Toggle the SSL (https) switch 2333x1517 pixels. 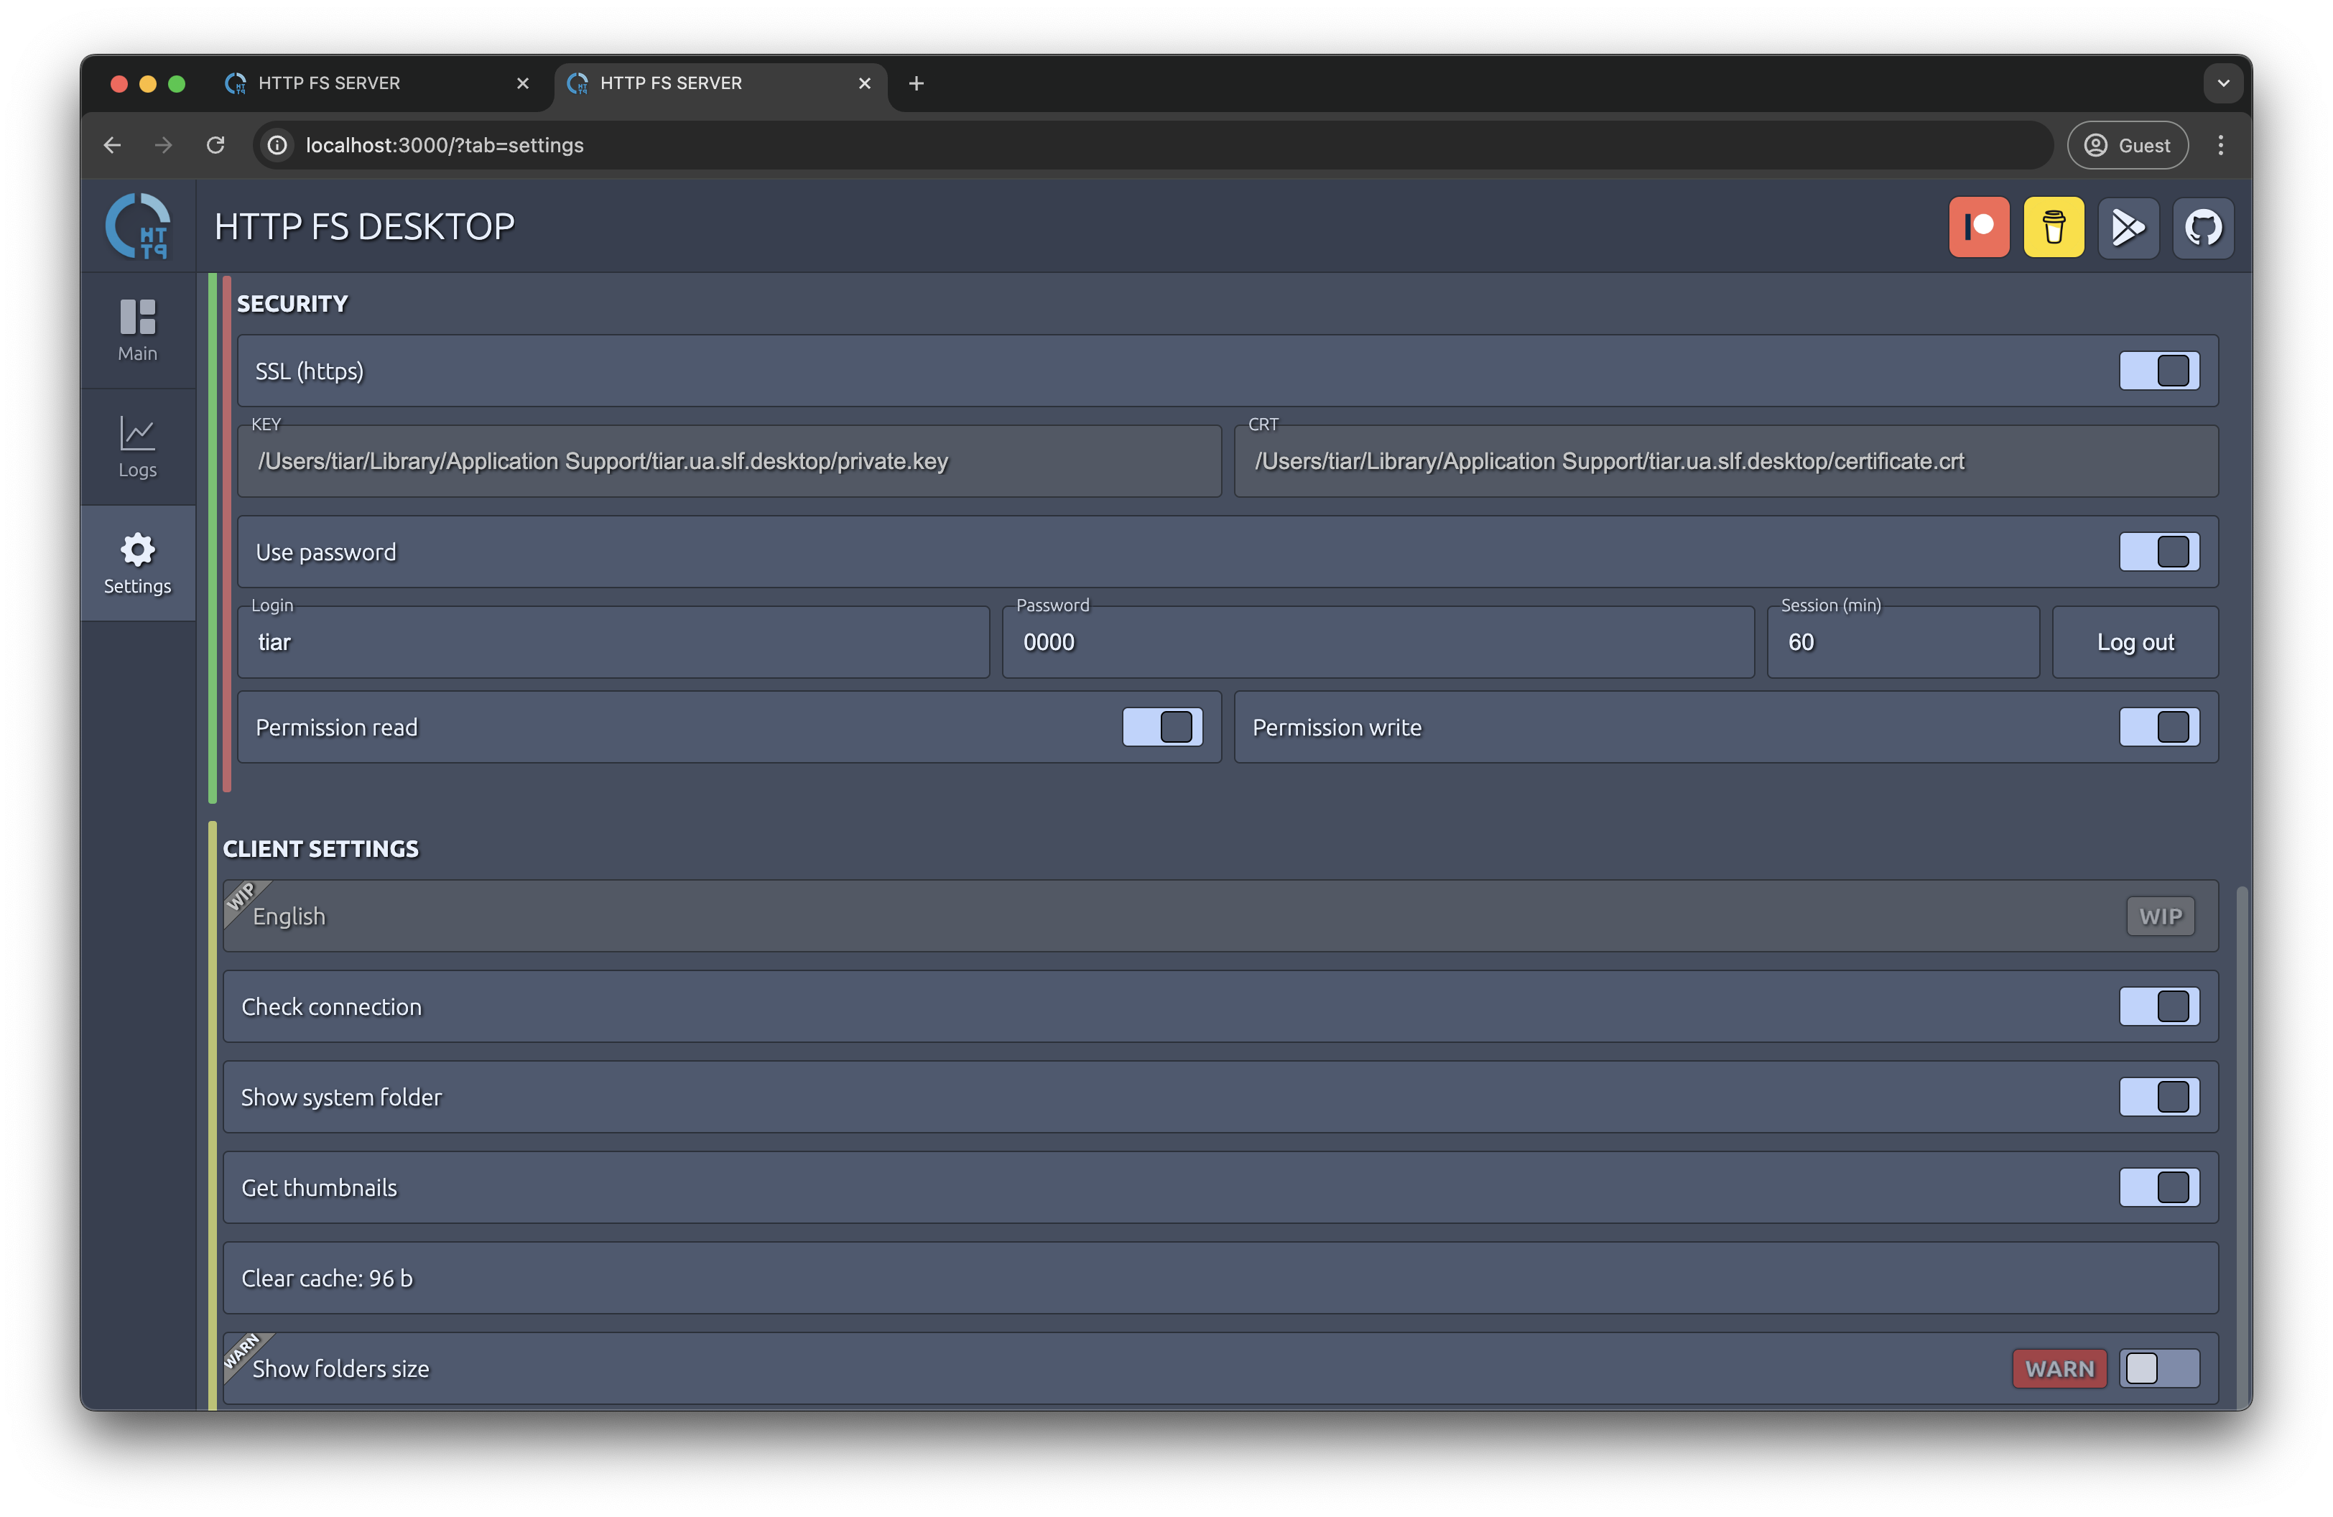coord(2158,371)
